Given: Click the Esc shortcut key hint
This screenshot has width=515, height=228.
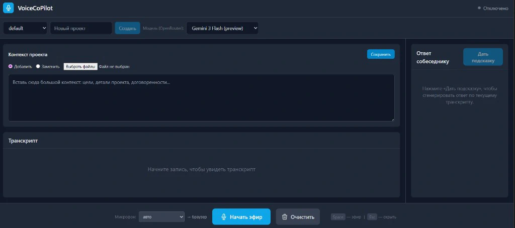Looking at the screenshot, I should click(372, 217).
